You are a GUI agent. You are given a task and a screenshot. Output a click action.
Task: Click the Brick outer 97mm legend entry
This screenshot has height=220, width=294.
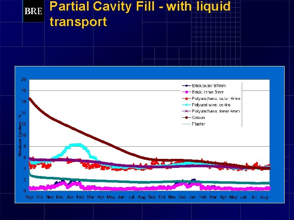[204, 86]
